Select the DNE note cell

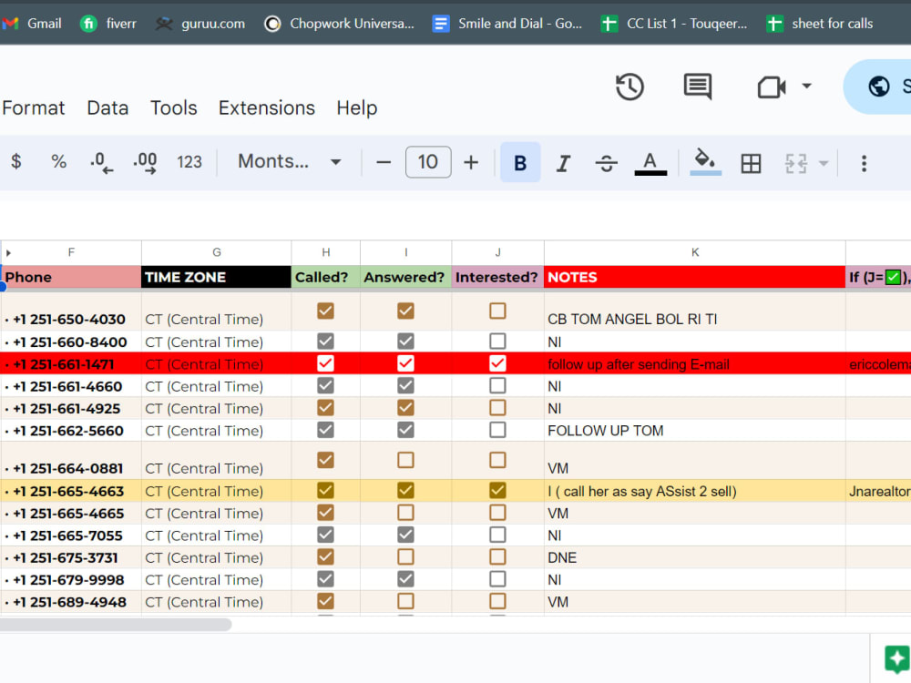pyautogui.click(x=695, y=557)
